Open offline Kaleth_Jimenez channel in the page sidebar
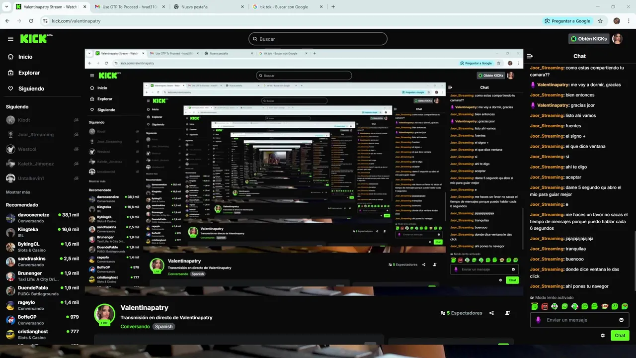Screen dimensions: 636x358 [x=42, y=164]
